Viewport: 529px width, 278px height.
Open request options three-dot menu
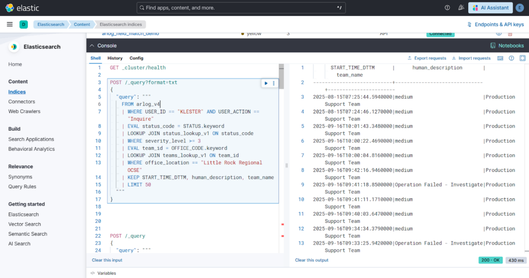point(274,83)
